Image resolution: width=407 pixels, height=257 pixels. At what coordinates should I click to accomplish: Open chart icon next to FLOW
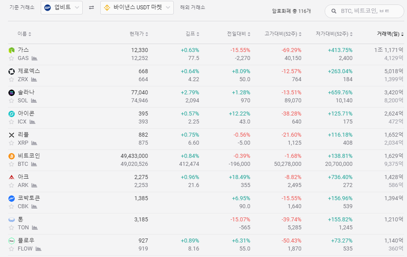coord(38,249)
